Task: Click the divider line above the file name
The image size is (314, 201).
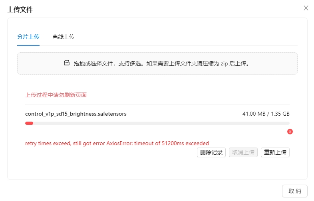Action: coord(157,104)
